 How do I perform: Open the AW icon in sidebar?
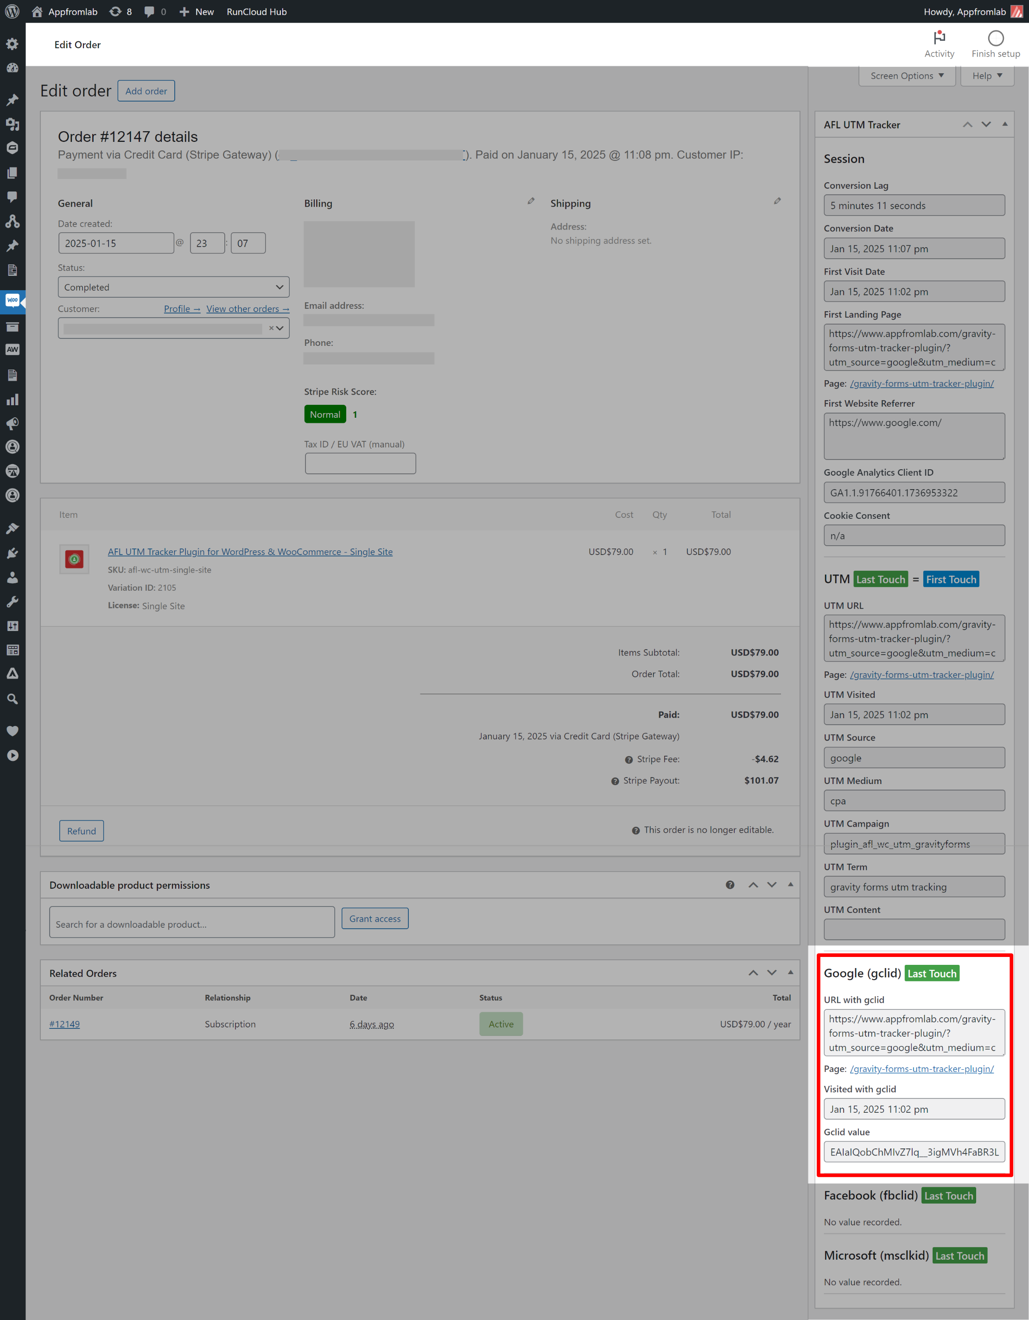point(12,350)
